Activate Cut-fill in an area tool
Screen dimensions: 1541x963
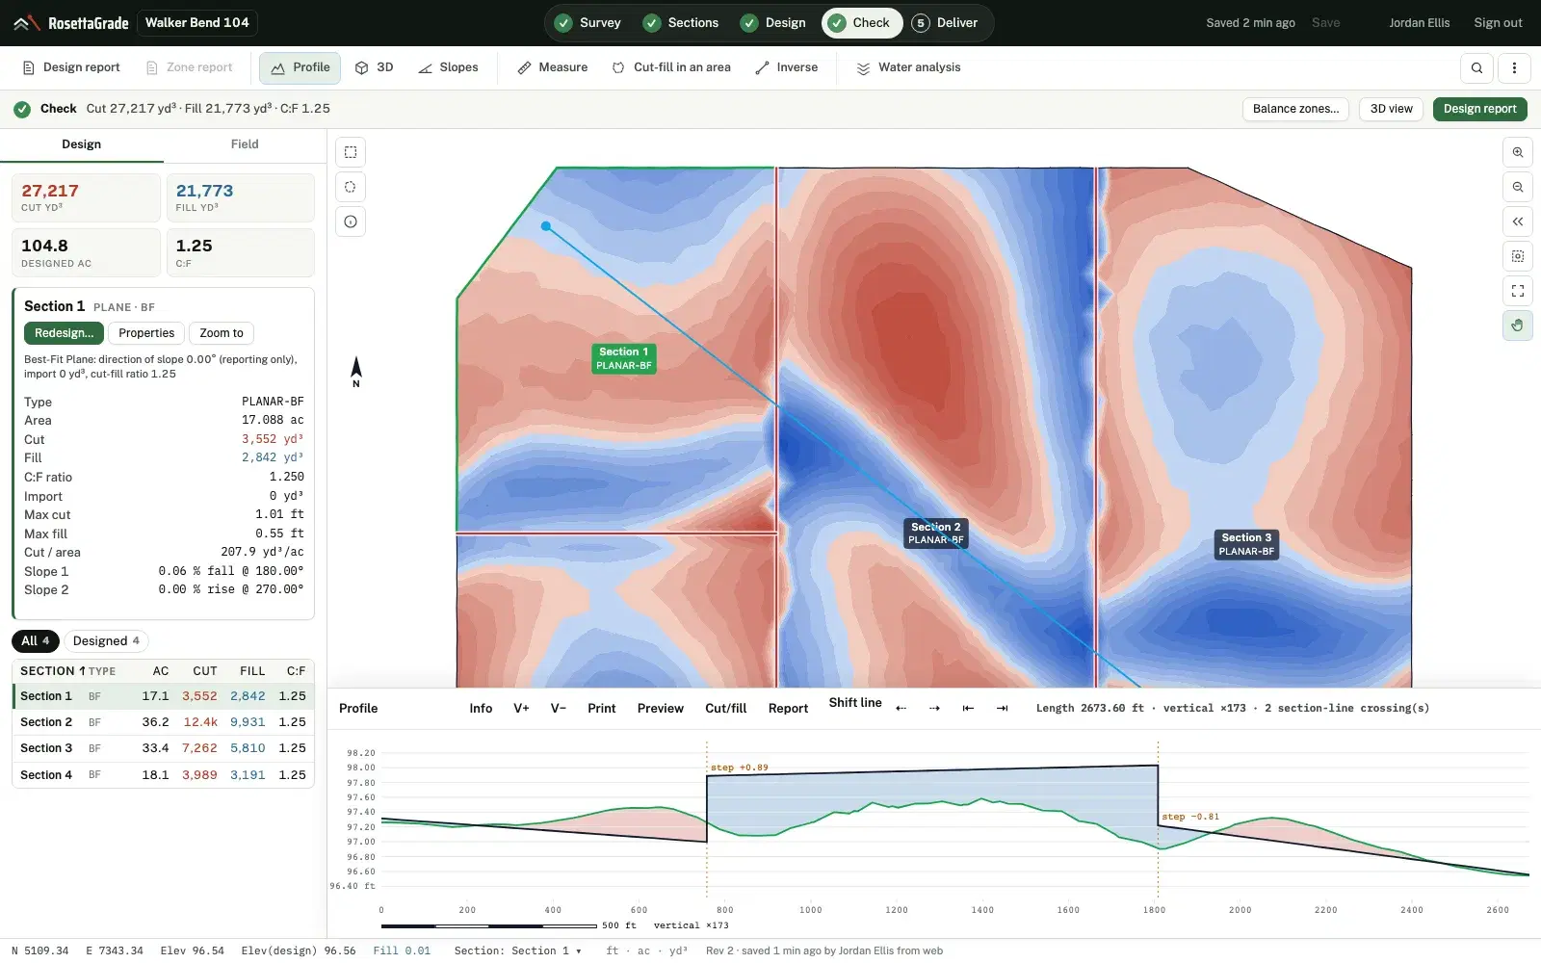point(671,67)
